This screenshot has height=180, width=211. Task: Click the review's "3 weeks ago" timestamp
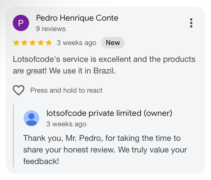point(76,43)
